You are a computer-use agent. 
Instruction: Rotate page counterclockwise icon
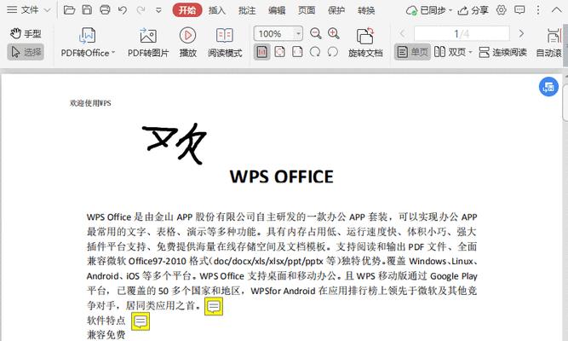pyautogui.click(x=333, y=52)
